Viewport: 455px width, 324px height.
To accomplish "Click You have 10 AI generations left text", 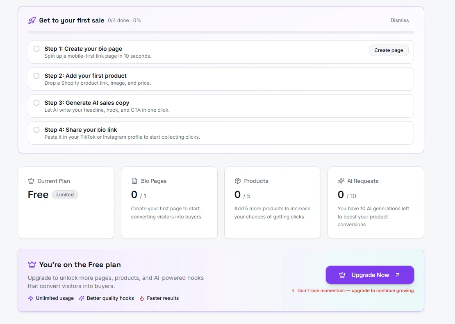I will tap(373, 216).
